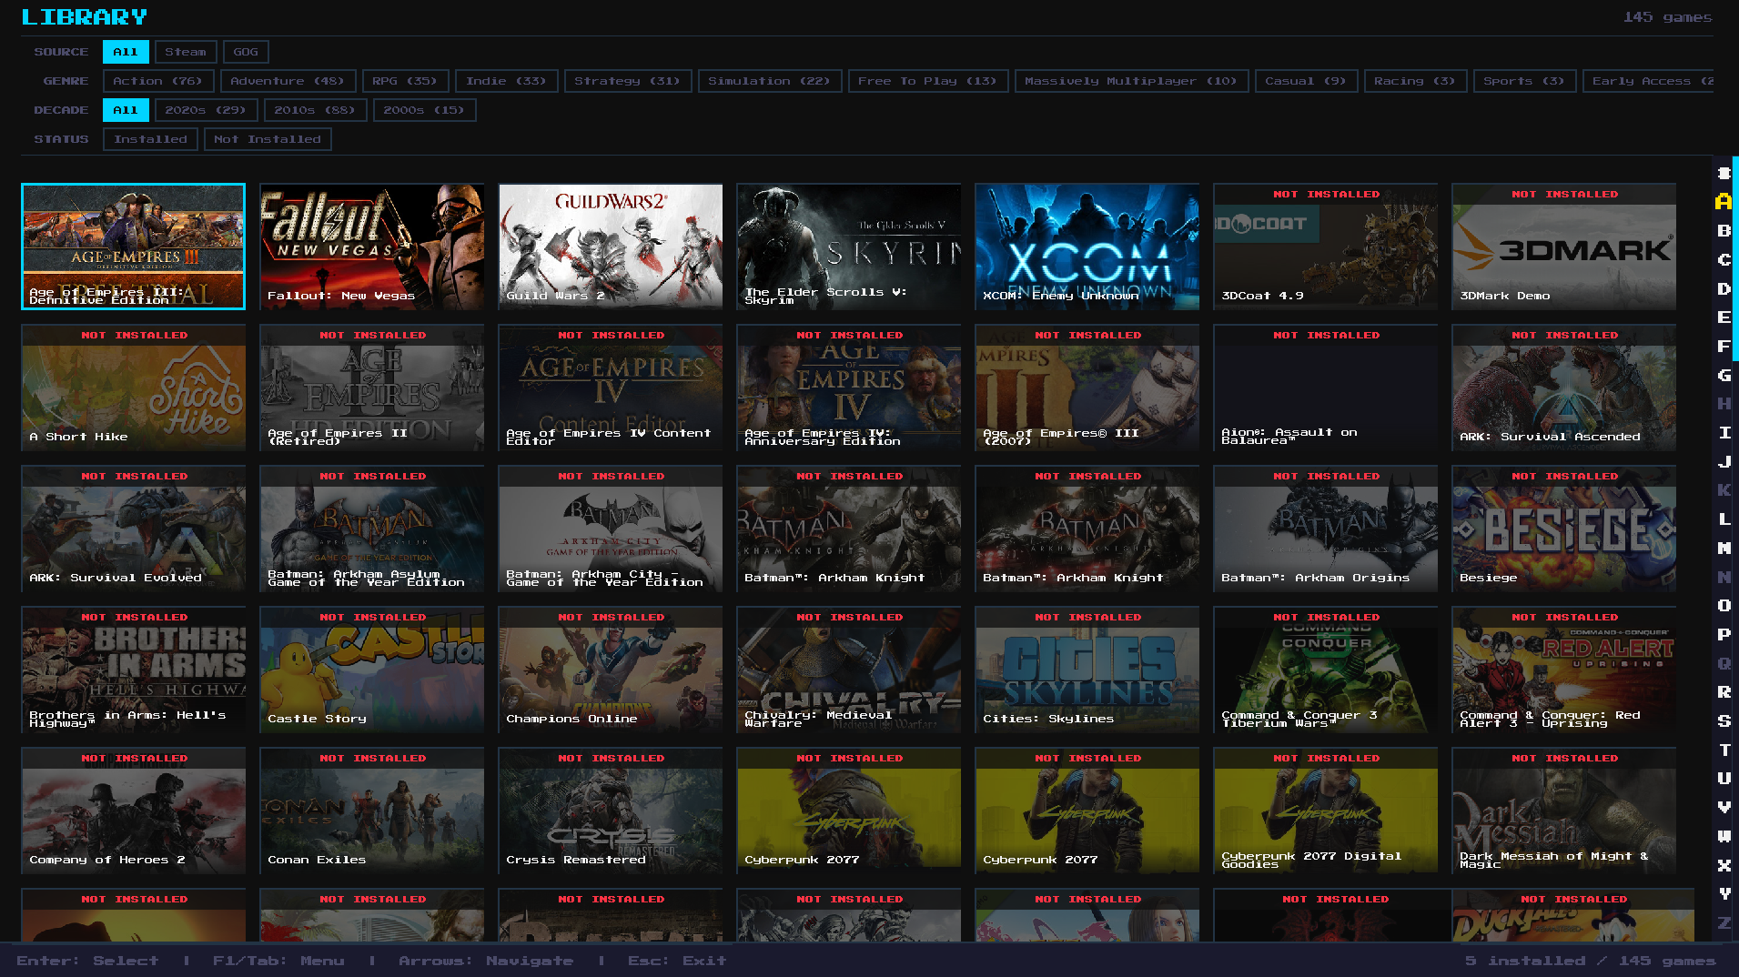Filter library source by Steam
Image resolution: width=1739 pixels, height=977 pixels.
[x=186, y=52]
